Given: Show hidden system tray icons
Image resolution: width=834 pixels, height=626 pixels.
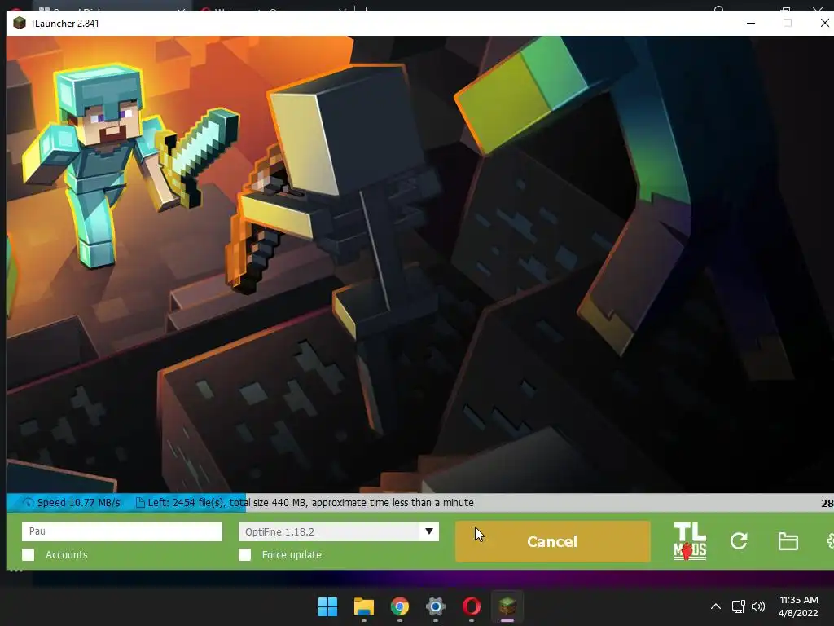Looking at the screenshot, I should point(716,606).
